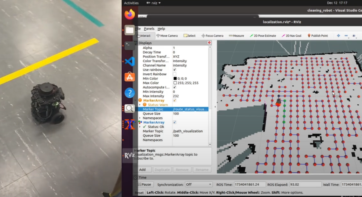
Task: Activate the 2D Pose Estimate tool
Action: (x=263, y=36)
